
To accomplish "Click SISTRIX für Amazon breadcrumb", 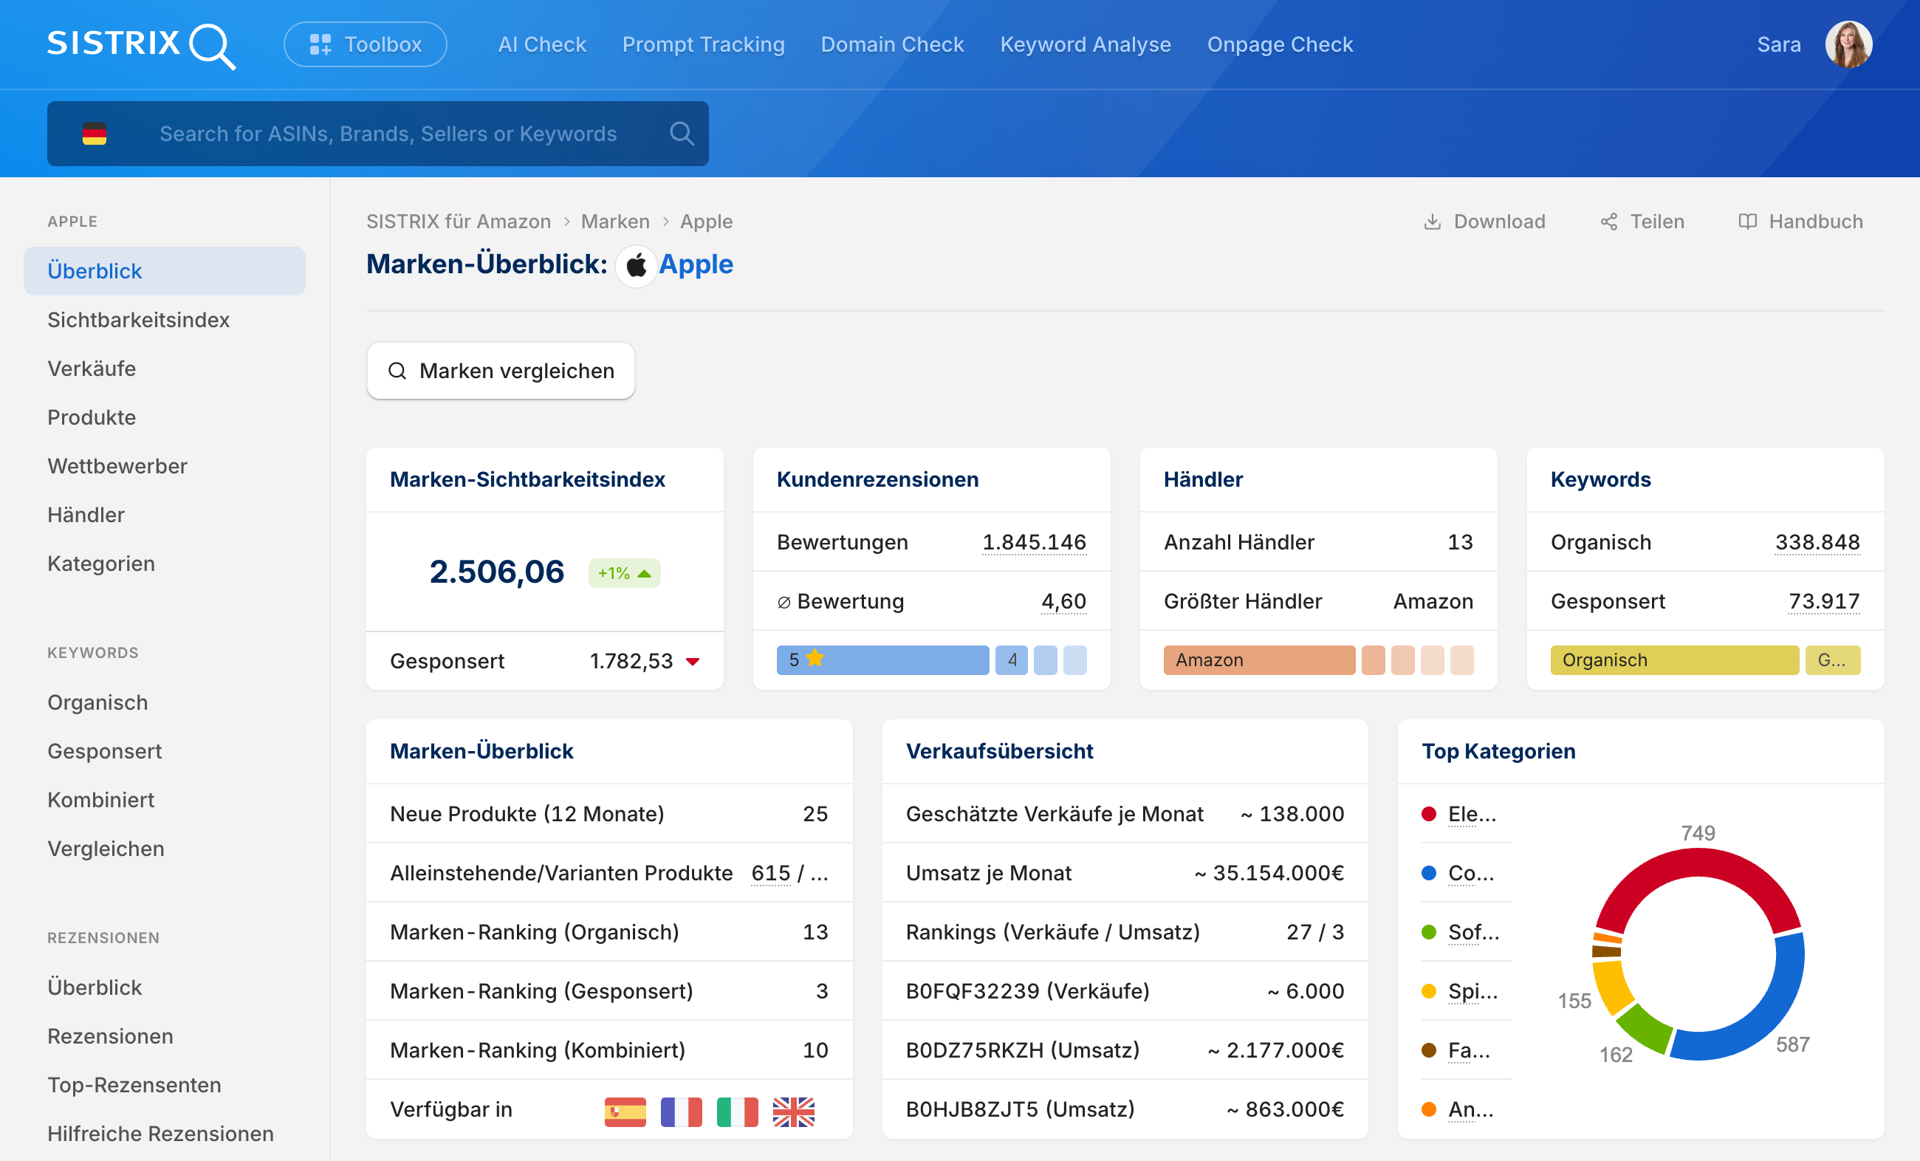I will (459, 222).
